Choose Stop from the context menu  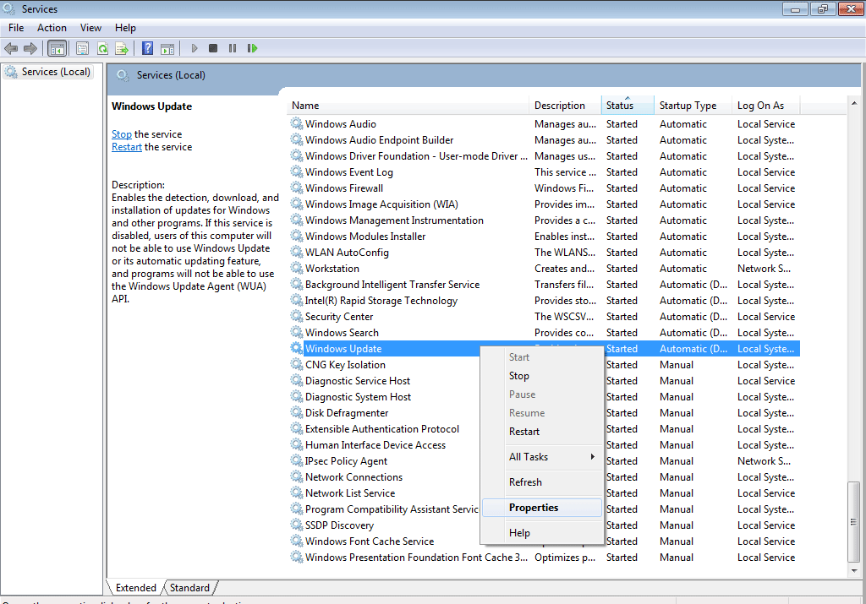pos(542,376)
